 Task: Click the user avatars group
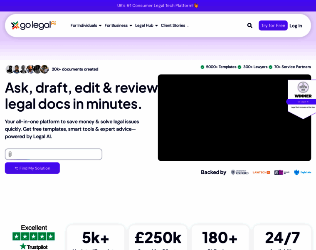[x=27, y=69]
